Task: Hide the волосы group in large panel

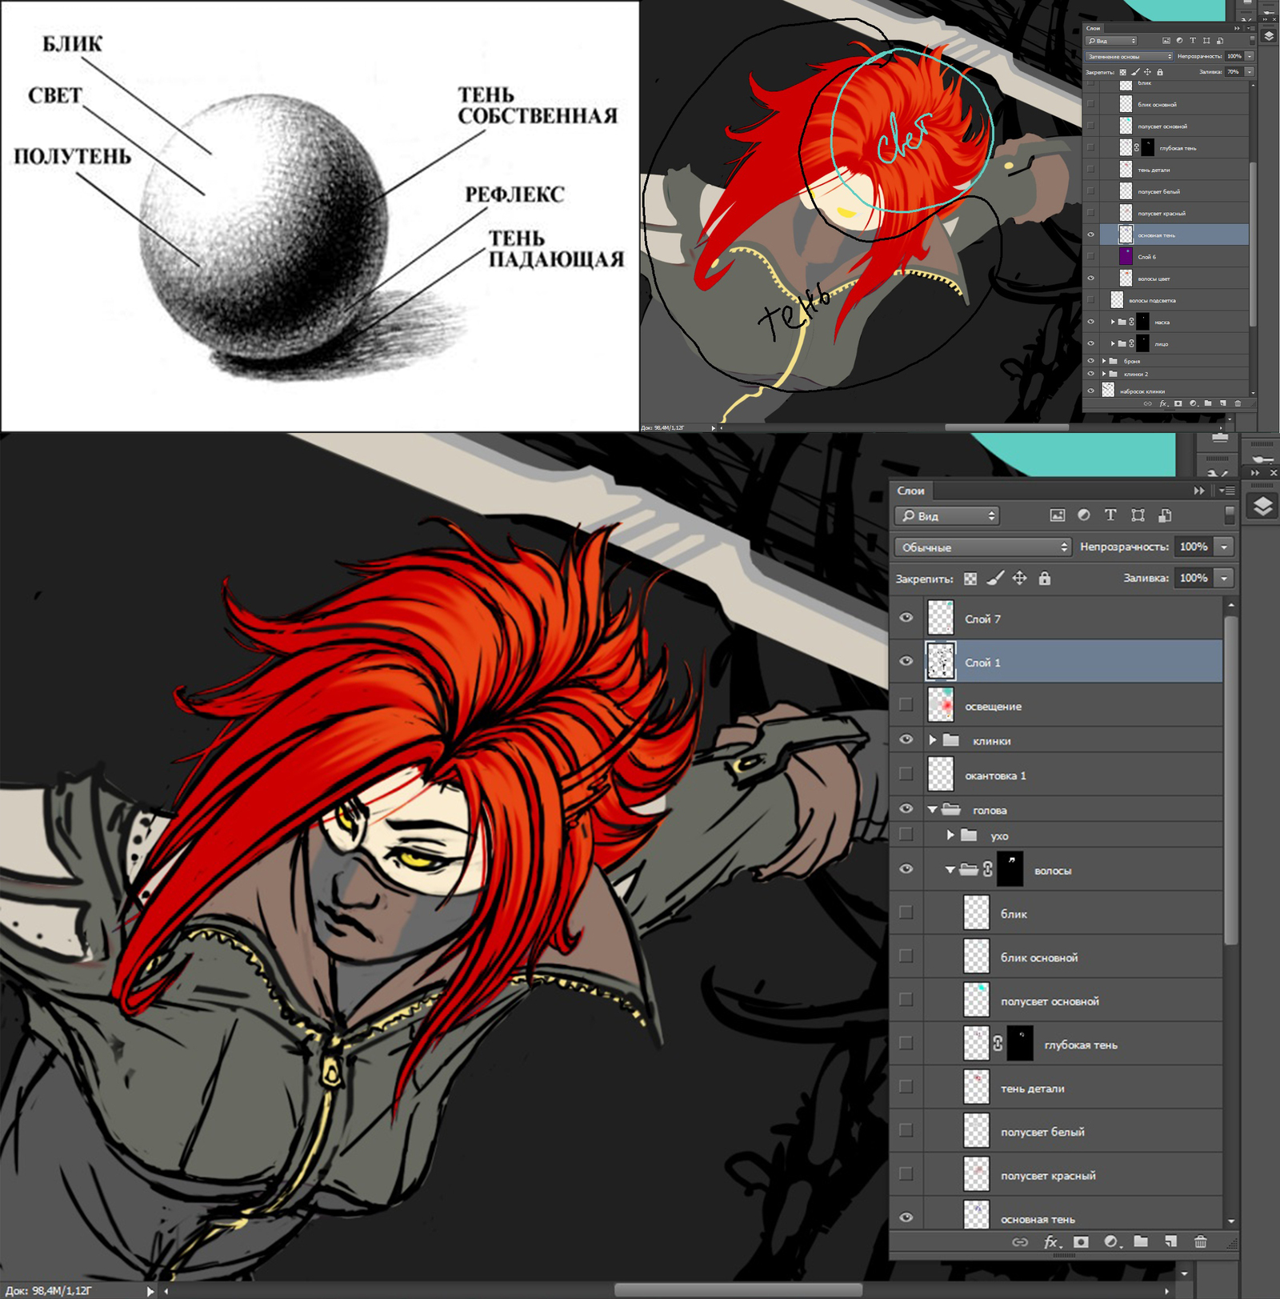Action: pyautogui.click(x=906, y=869)
